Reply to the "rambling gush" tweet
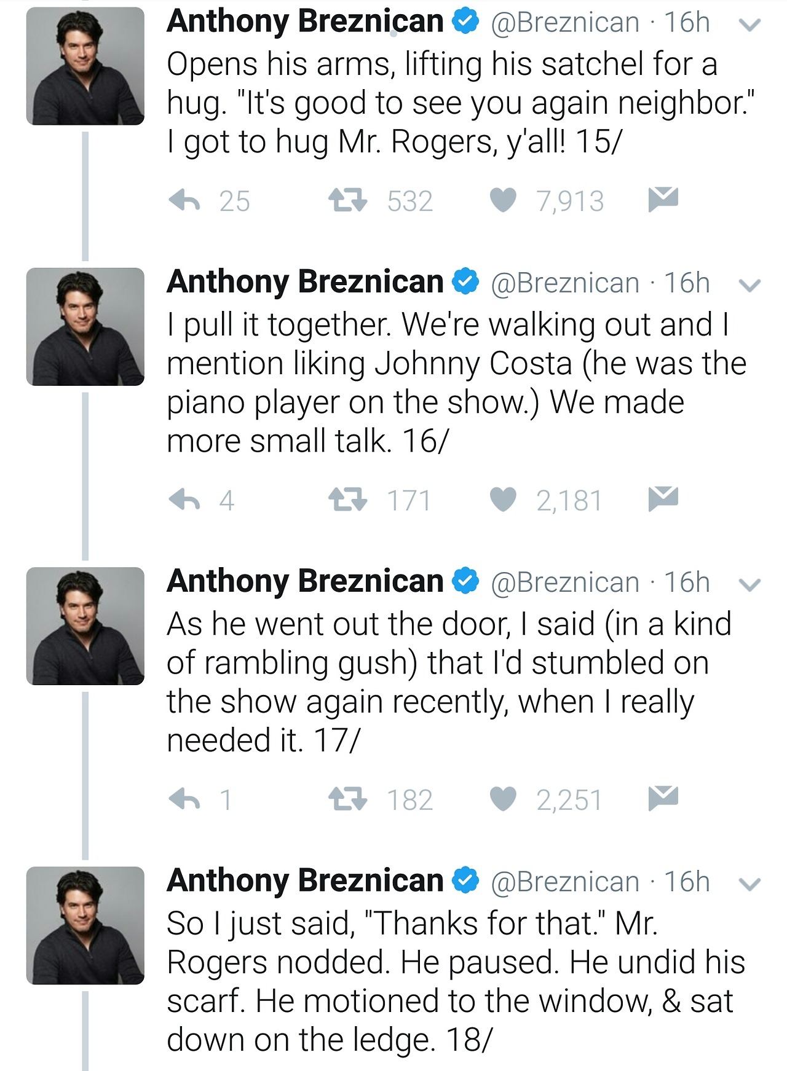The width and height of the screenshot is (787, 1071). tap(185, 798)
